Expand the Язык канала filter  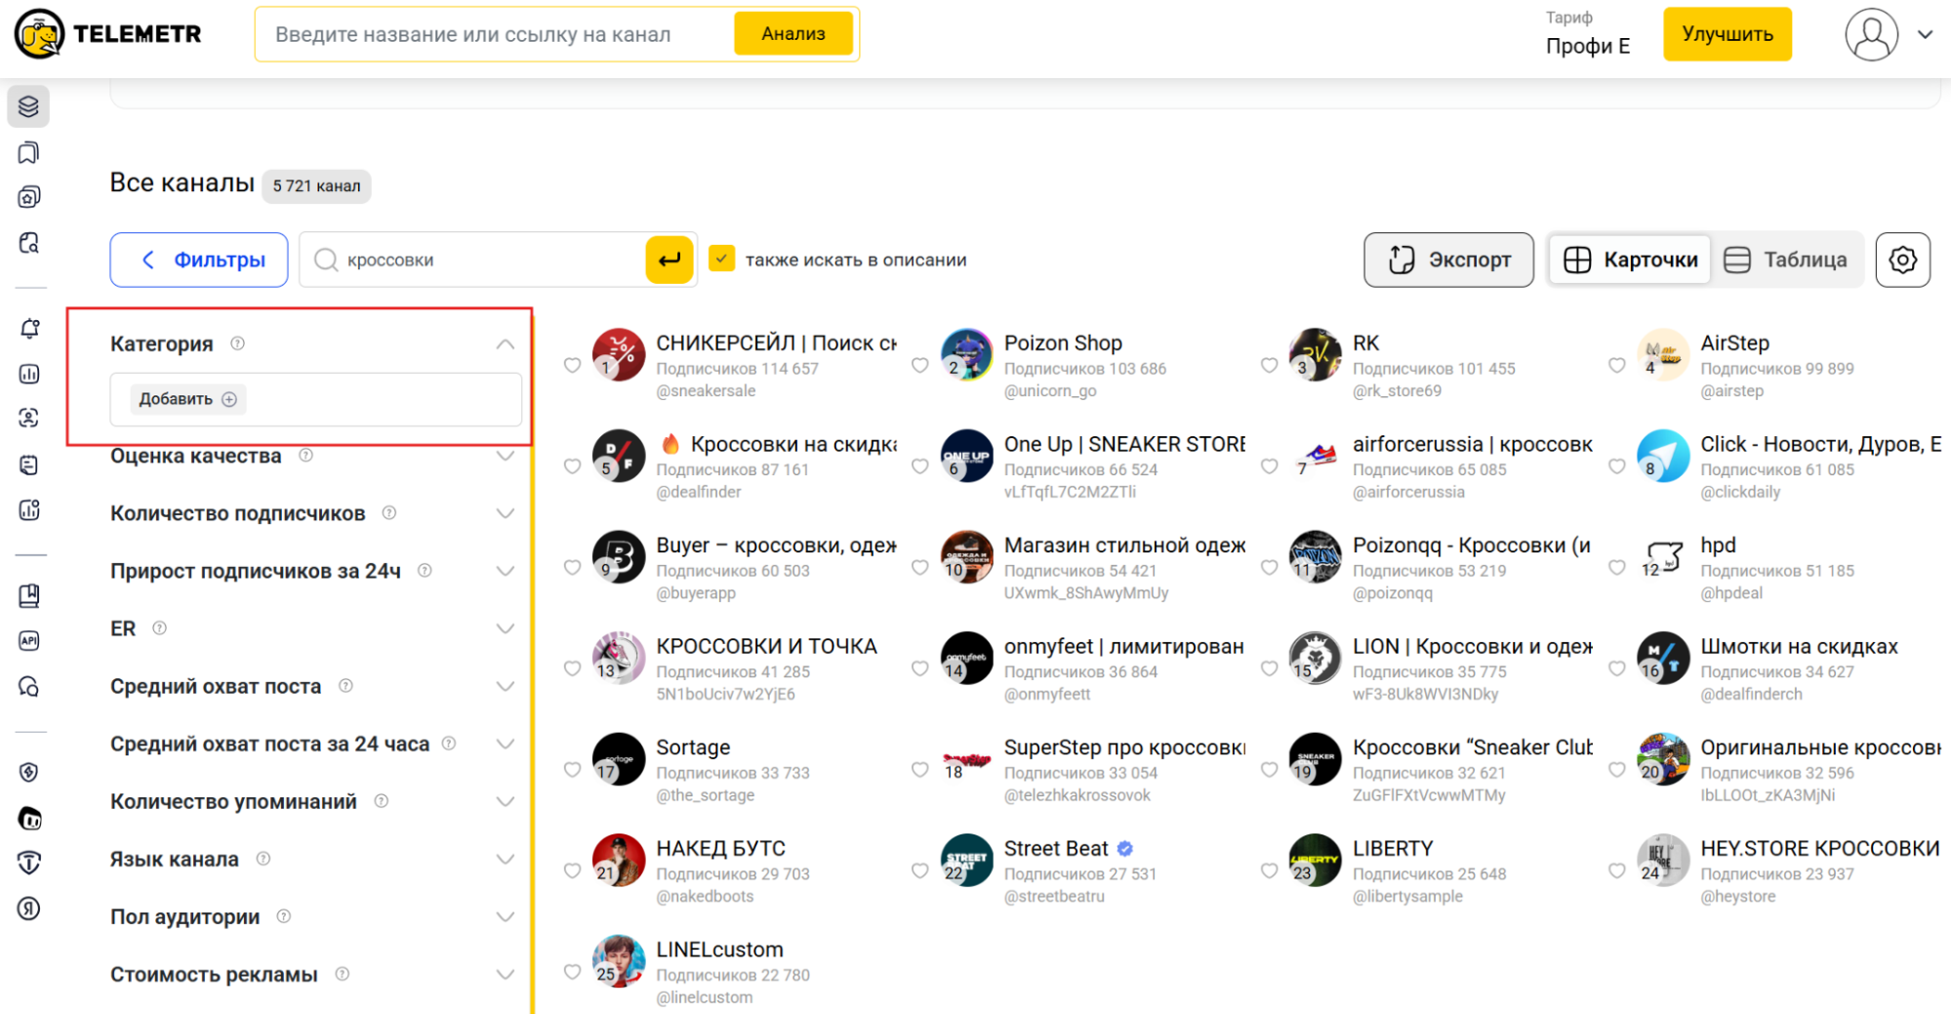point(505,859)
